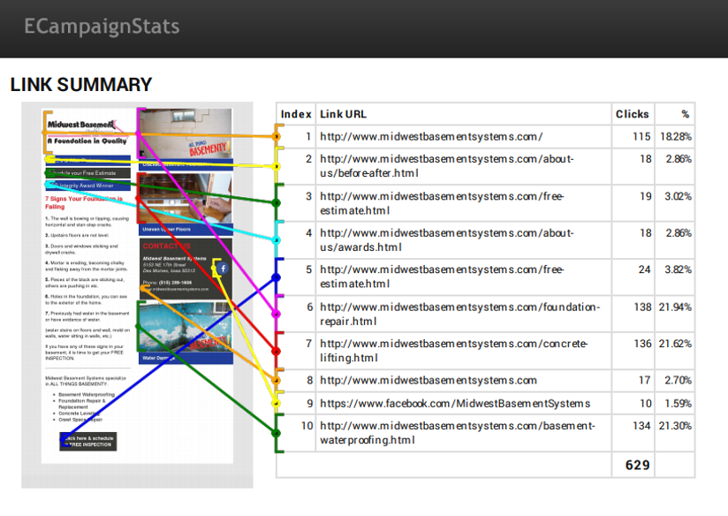Click the LINK SUMMARY heading
The height and width of the screenshot is (516, 728).
[x=80, y=85]
